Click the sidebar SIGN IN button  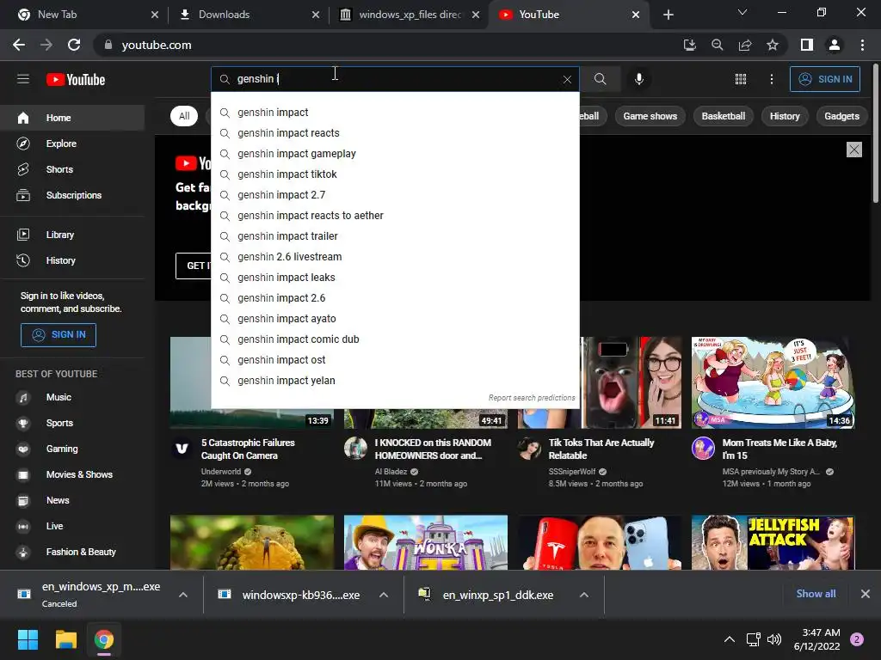[59, 335]
